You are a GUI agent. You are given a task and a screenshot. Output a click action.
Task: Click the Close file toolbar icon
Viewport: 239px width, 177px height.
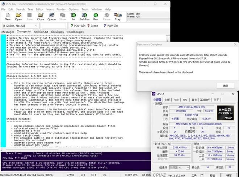[41, 17]
